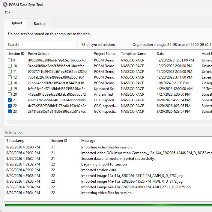The image size is (212, 212).
Task: Click the date 8/20/2026 4:21:54 PM
Action: [x=173, y=100]
